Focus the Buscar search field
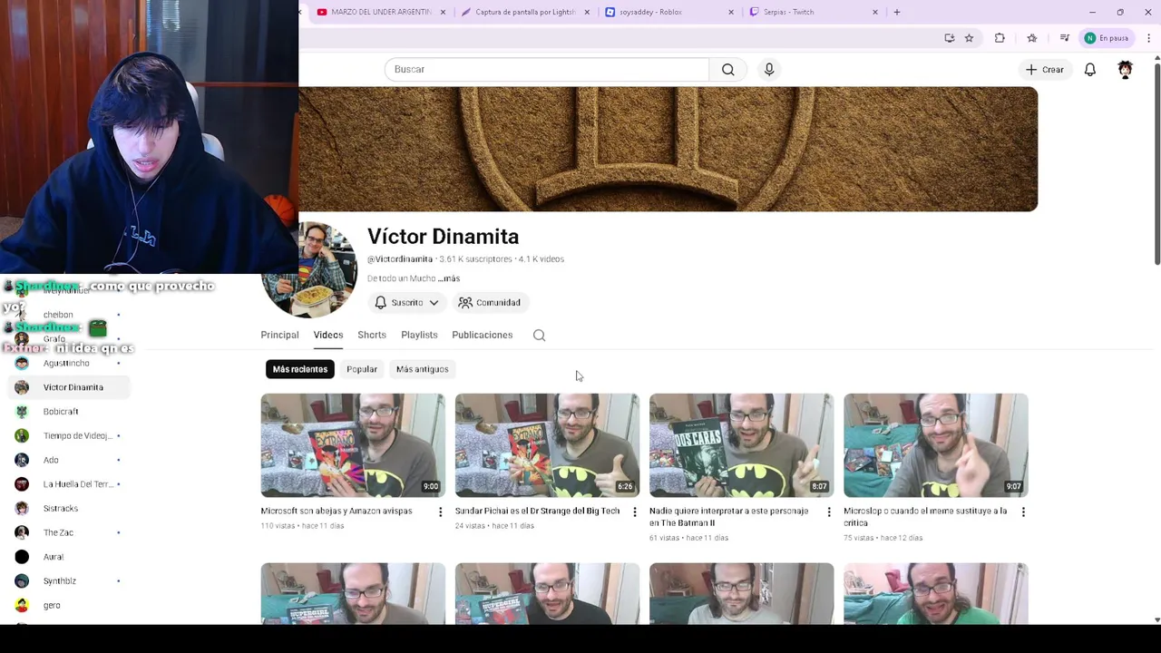The width and height of the screenshot is (1161, 653). coord(547,70)
